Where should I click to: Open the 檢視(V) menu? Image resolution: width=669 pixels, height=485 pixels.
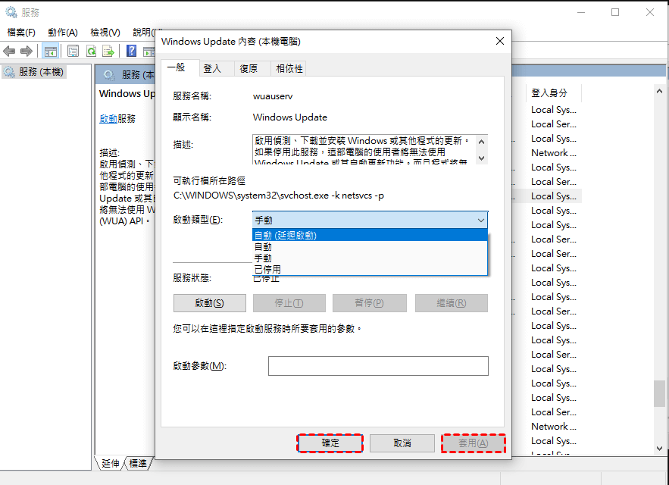click(x=105, y=33)
